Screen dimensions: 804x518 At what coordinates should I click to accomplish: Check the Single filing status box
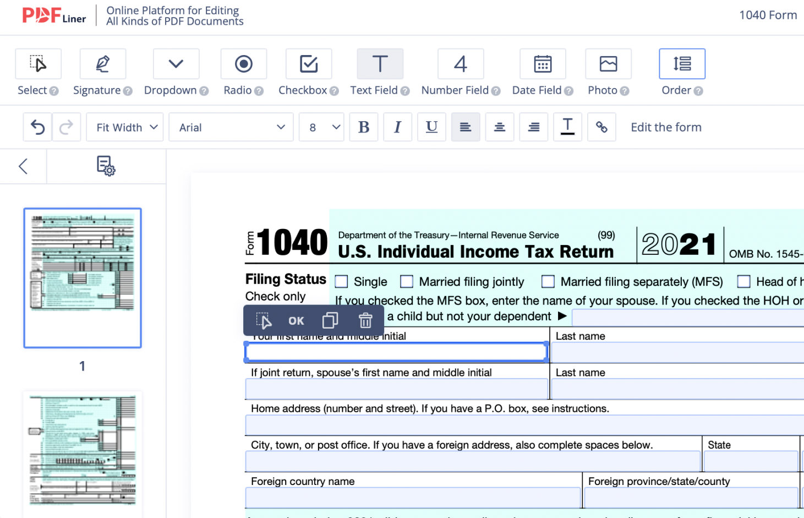[341, 282]
